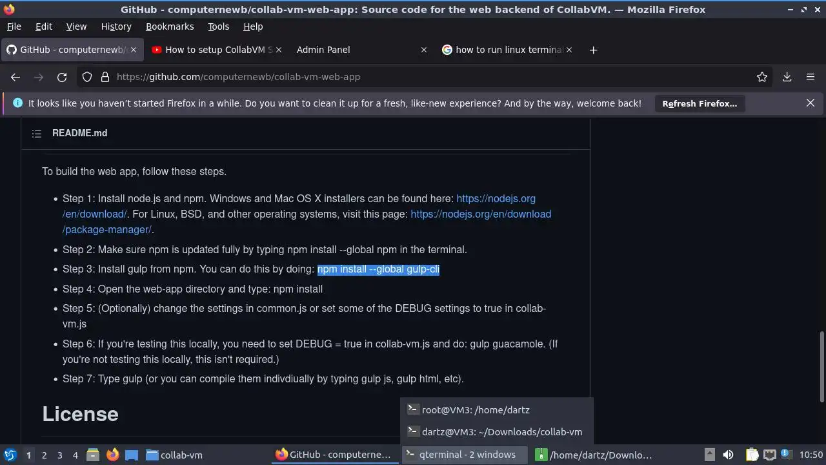Open the volume speaker tray icon
Viewport: 826px width, 465px height.
click(728, 455)
